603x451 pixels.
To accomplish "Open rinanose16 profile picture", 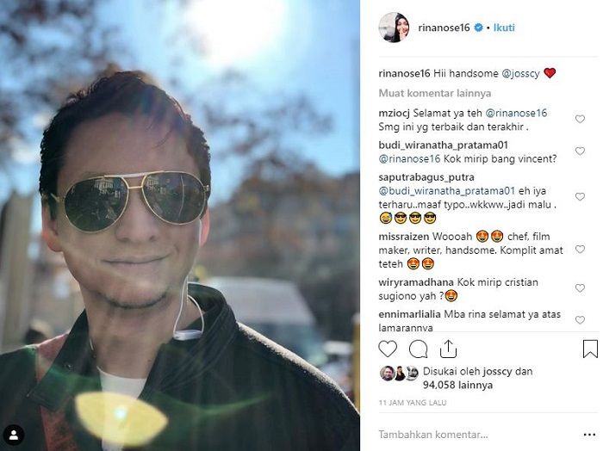I will pyautogui.click(x=394, y=28).
